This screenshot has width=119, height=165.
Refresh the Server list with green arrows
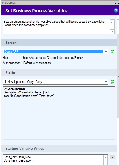coord(112,52)
